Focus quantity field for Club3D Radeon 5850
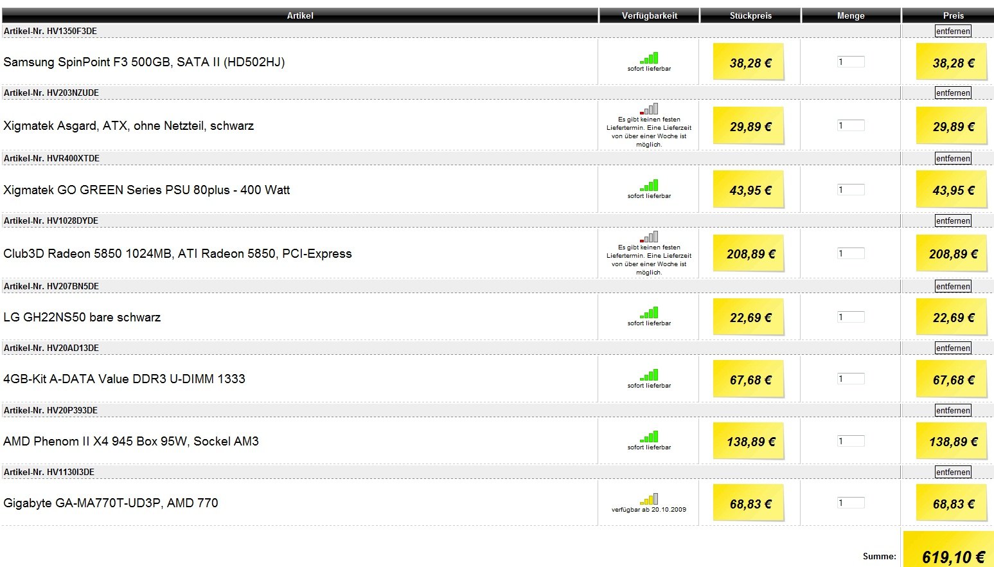The height and width of the screenshot is (567, 994). point(851,253)
